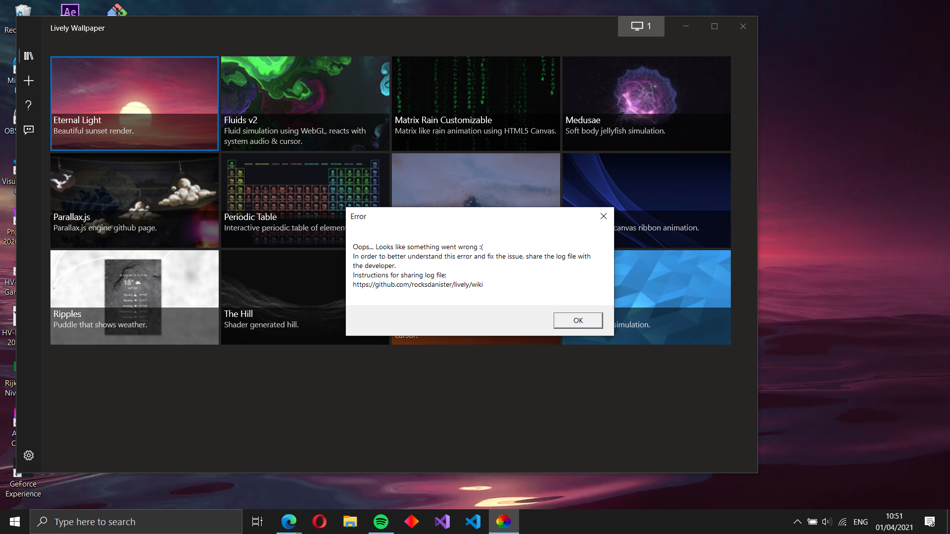The image size is (950, 534).
Task: Open Visual Studio Code from taskbar
Action: click(x=473, y=522)
